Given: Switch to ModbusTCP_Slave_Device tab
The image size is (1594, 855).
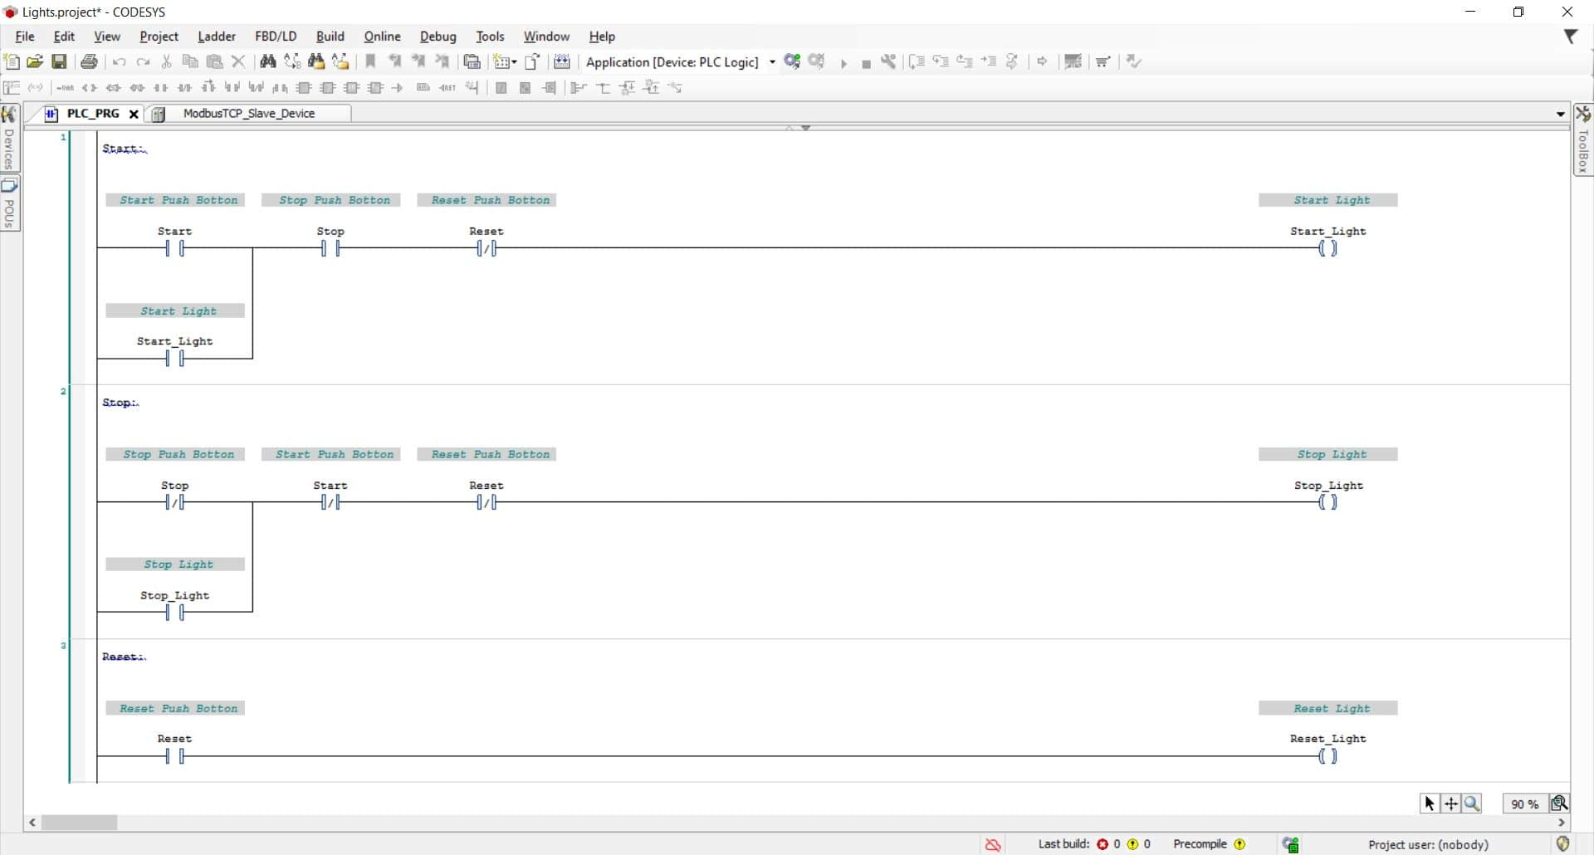Looking at the screenshot, I should 249,114.
